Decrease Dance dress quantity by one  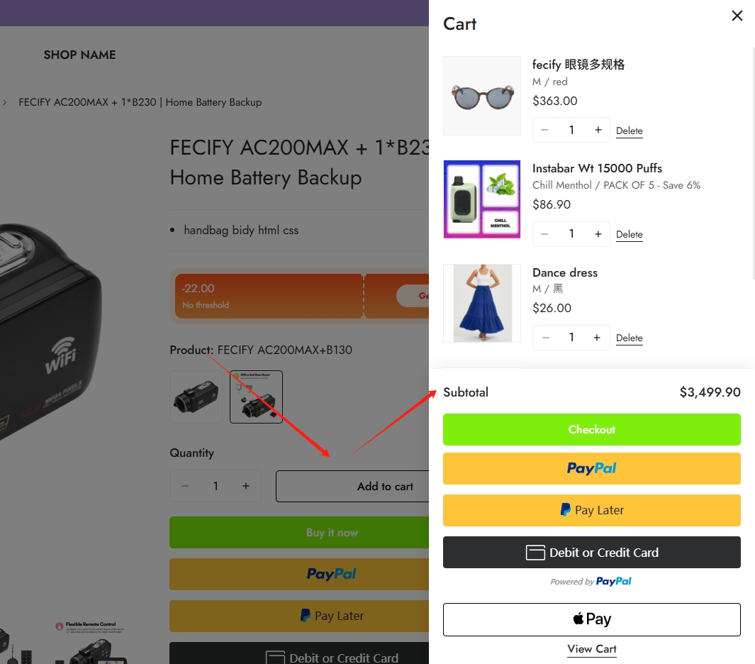point(545,338)
